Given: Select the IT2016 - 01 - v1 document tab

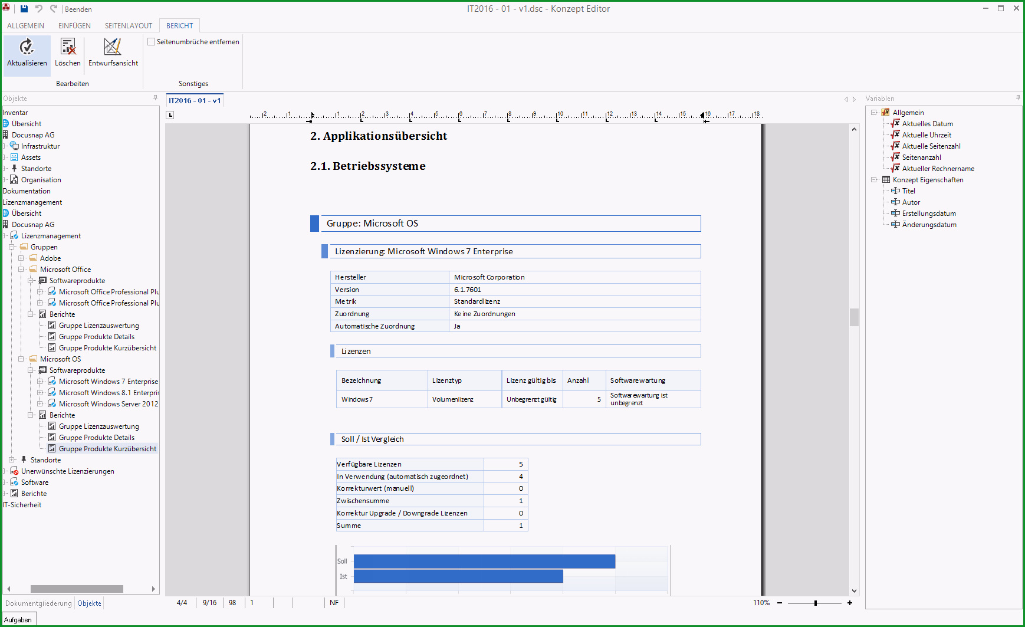Looking at the screenshot, I should click(195, 101).
